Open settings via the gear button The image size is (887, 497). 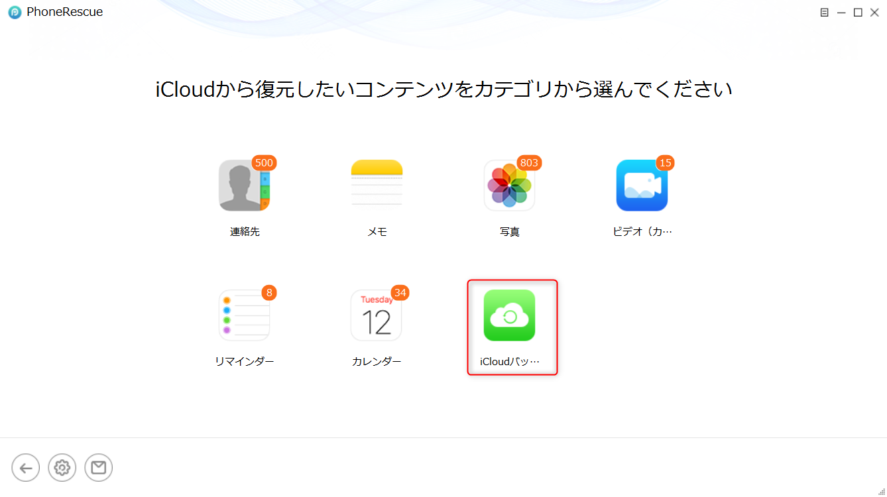(62, 468)
